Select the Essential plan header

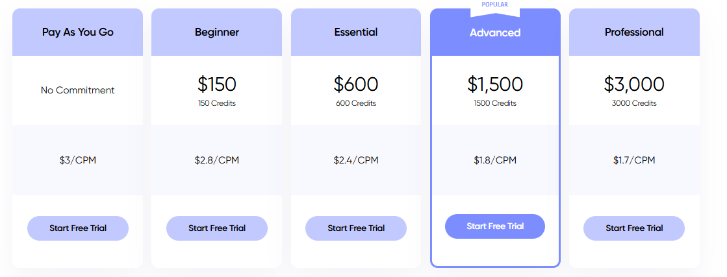click(356, 32)
